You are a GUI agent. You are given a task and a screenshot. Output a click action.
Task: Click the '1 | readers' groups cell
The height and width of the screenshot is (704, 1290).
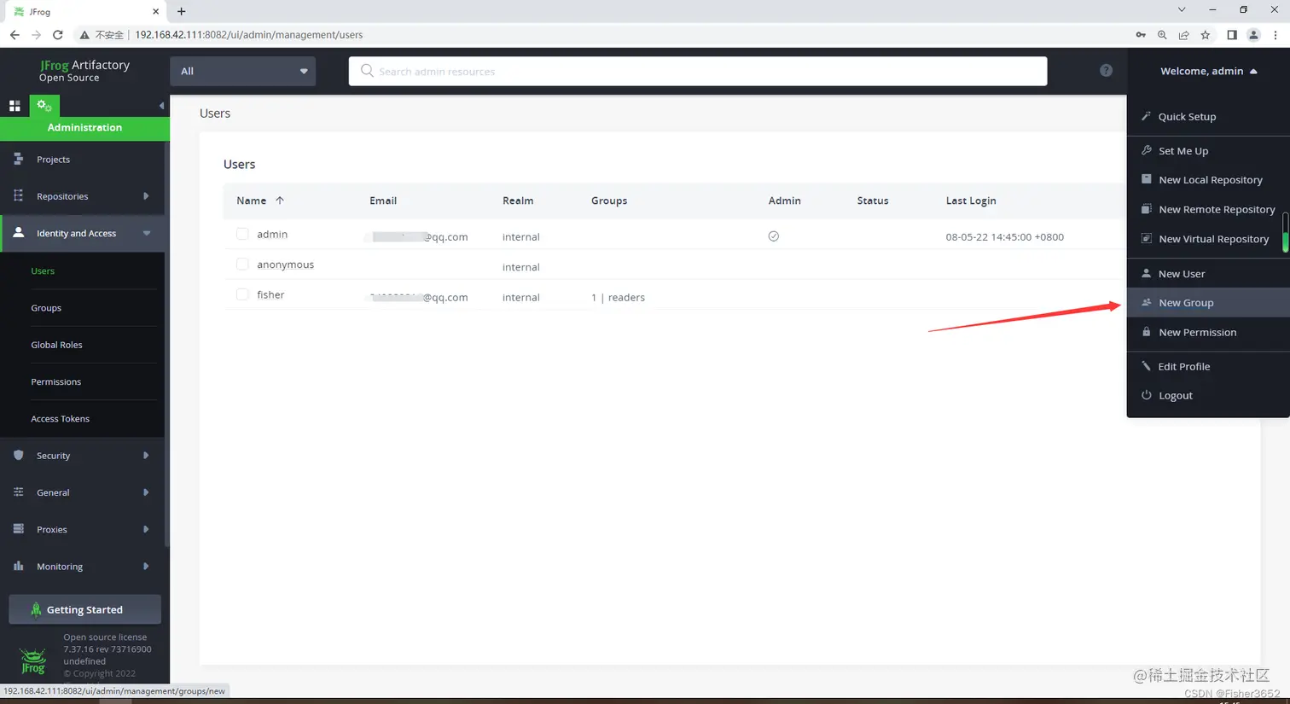(618, 297)
